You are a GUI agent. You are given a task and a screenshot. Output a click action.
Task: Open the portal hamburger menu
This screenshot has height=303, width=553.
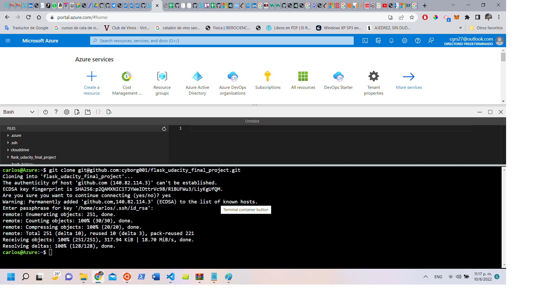8,41
